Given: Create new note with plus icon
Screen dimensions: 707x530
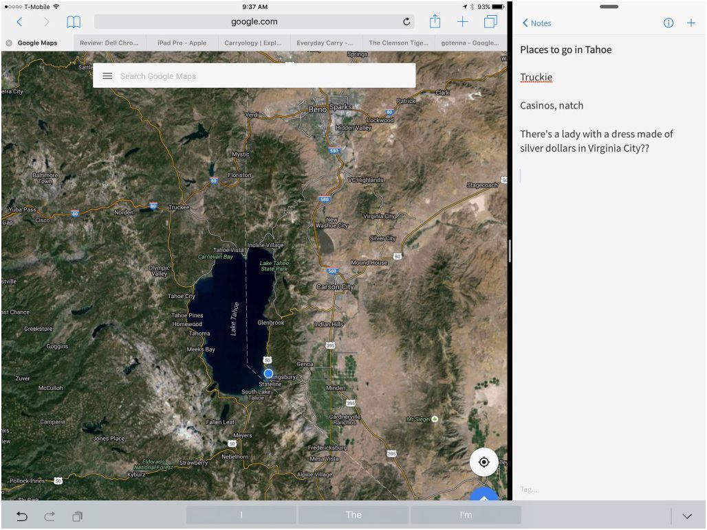Looking at the screenshot, I should pos(690,23).
